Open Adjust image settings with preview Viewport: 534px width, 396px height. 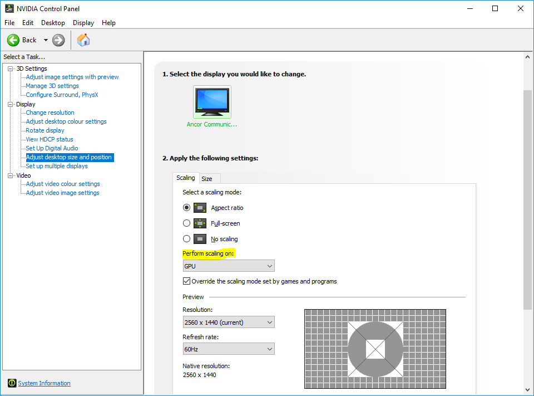click(72, 77)
